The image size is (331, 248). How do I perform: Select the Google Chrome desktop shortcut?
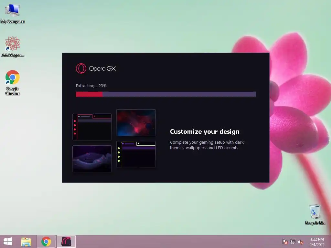(13, 83)
